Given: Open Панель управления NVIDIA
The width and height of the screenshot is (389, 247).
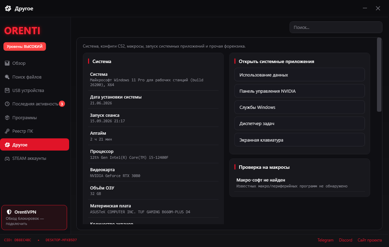Looking at the screenshot, I should [x=300, y=91].
